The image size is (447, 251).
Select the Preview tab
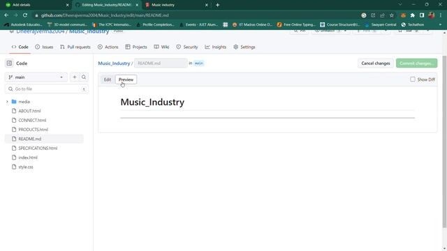click(x=126, y=79)
